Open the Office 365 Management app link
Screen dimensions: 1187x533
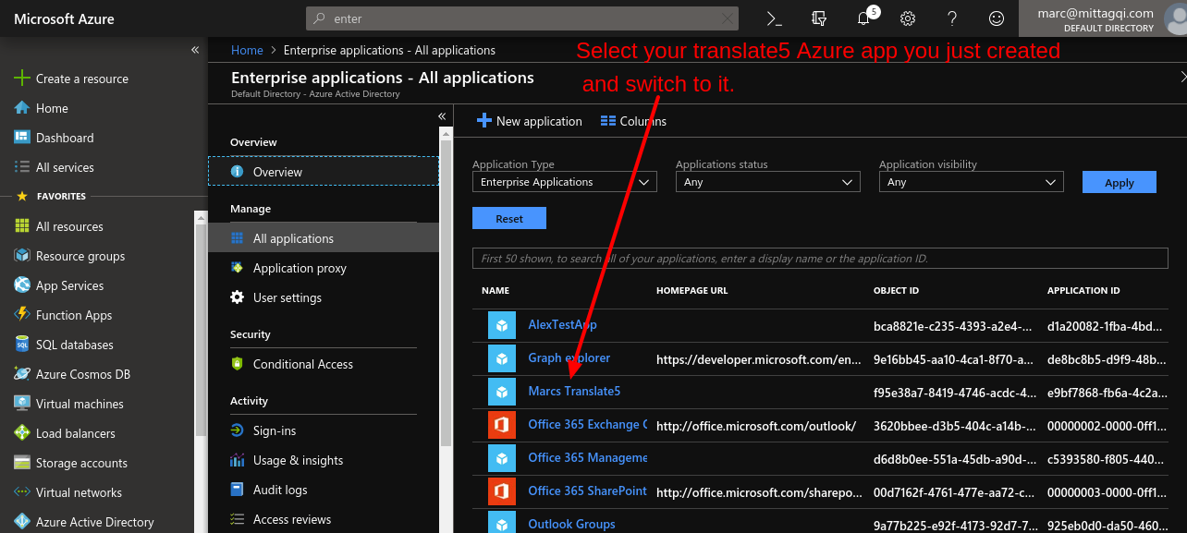point(587,457)
